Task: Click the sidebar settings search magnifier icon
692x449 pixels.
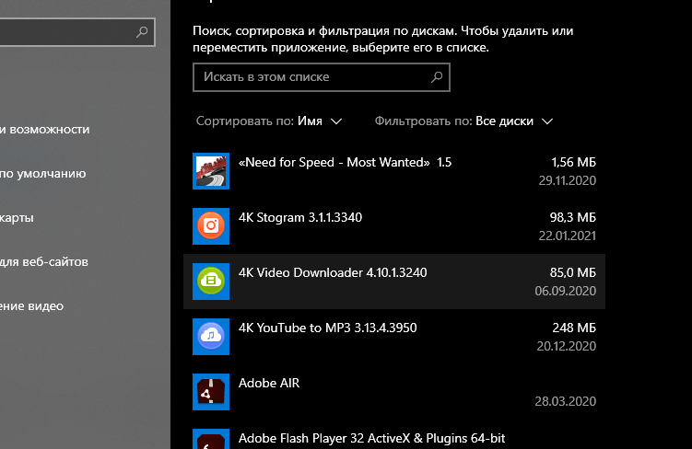Action: (x=142, y=31)
